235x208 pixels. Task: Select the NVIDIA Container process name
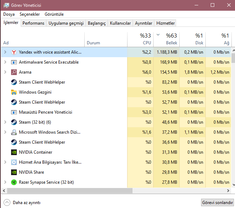tap(35, 152)
